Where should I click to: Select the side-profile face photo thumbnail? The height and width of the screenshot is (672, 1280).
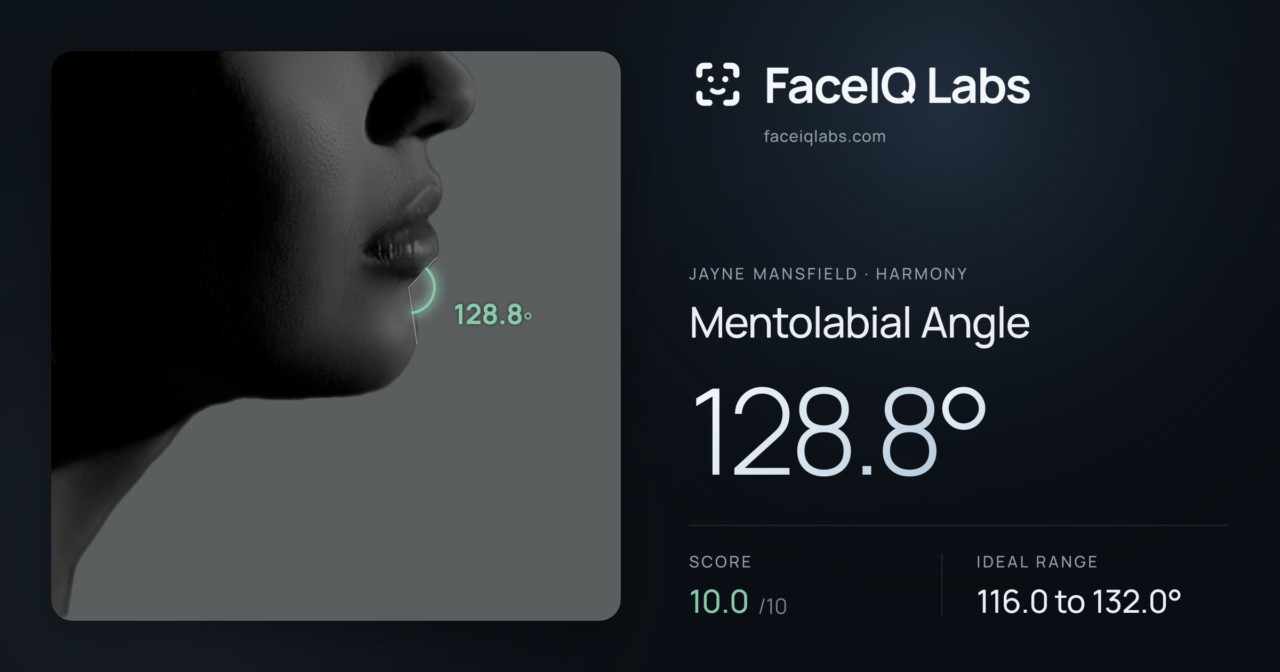coord(336,335)
